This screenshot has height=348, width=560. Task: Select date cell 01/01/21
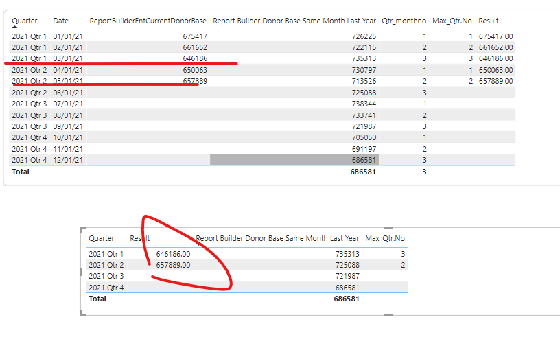pyautogui.click(x=68, y=36)
